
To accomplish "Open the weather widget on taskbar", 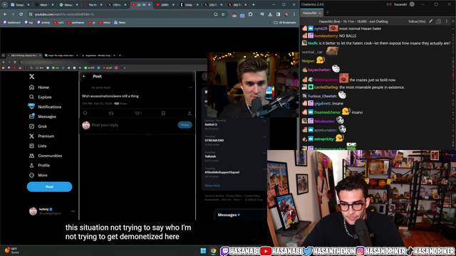I will tap(11, 250).
